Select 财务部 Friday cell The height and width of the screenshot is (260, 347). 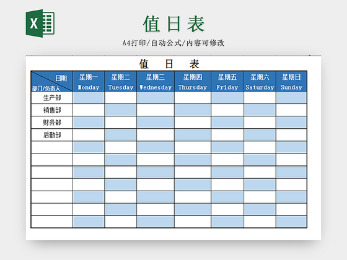coord(227,123)
